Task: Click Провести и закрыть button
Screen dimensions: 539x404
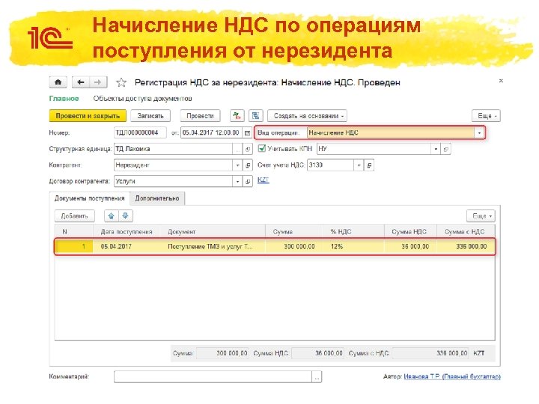Action: (x=88, y=116)
